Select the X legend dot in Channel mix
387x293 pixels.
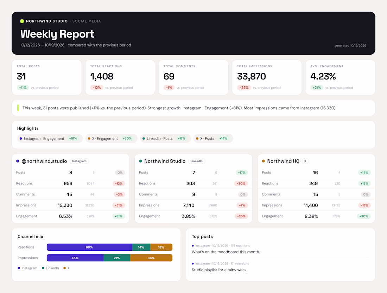point(64,268)
